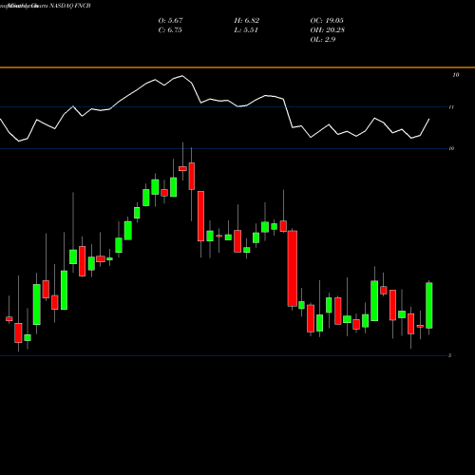Click the high value H: 6.82
This screenshot has width=475, height=475.
pyautogui.click(x=247, y=21)
